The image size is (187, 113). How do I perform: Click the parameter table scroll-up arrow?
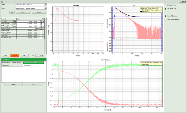(x=46, y=19)
